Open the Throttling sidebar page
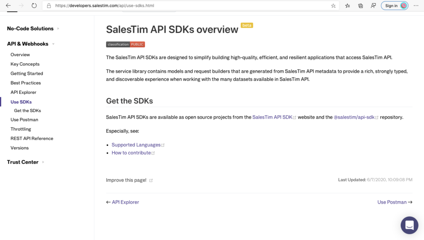This screenshot has width=424, height=240. tap(21, 129)
